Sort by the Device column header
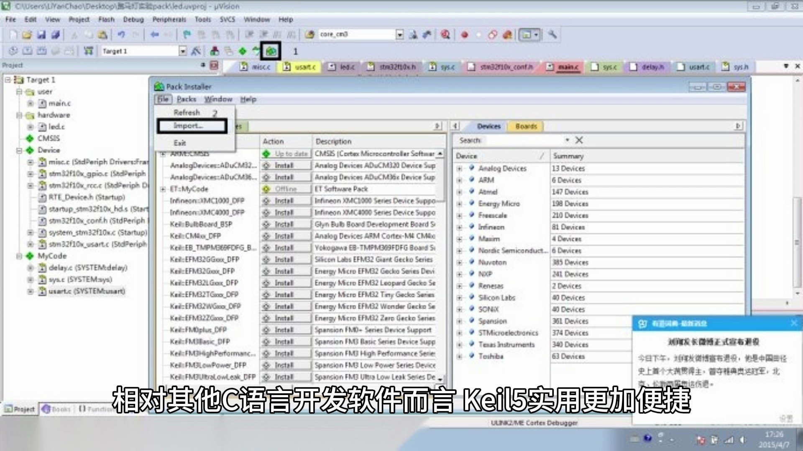803x451 pixels. pyautogui.click(x=501, y=156)
